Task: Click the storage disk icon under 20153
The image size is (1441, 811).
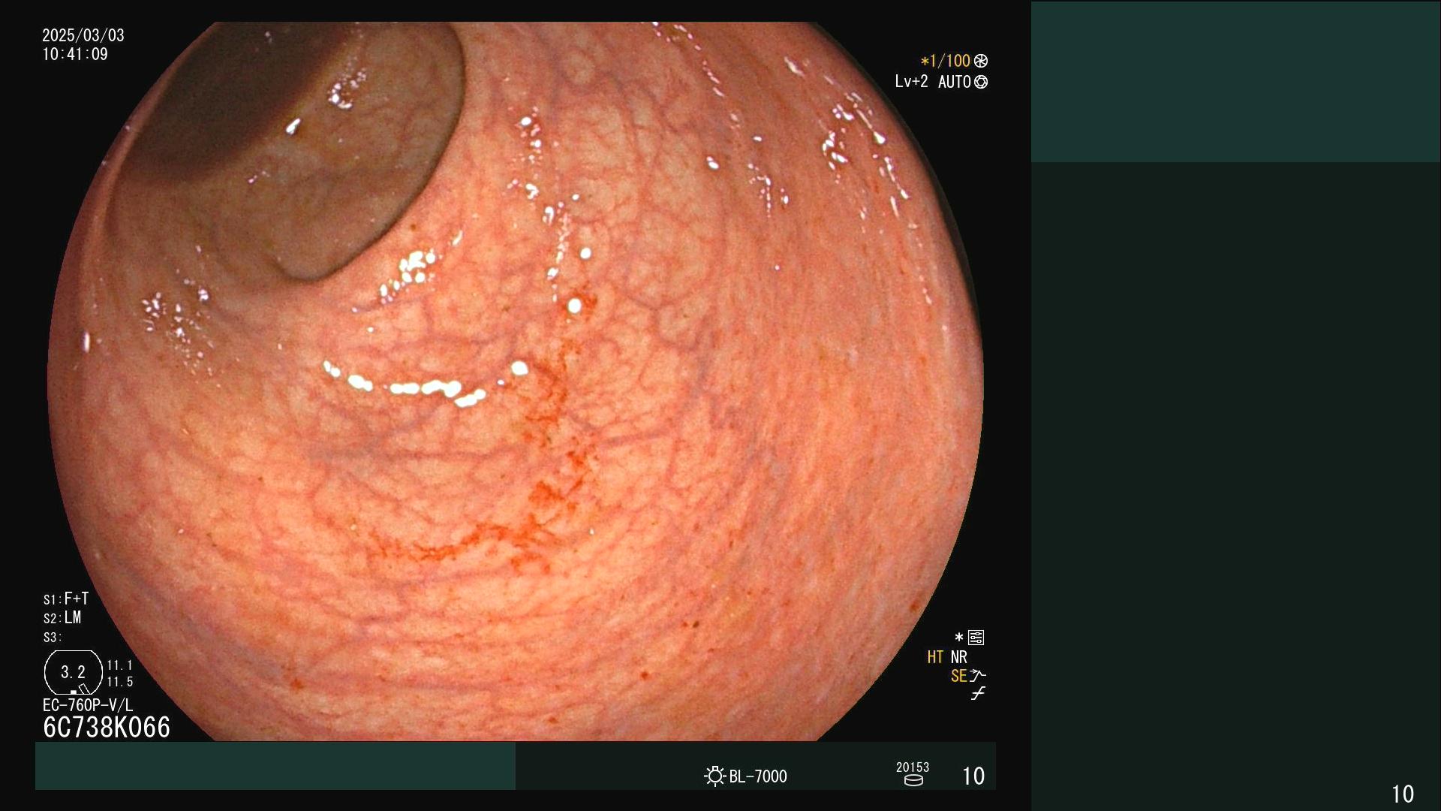Action: click(x=913, y=780)
